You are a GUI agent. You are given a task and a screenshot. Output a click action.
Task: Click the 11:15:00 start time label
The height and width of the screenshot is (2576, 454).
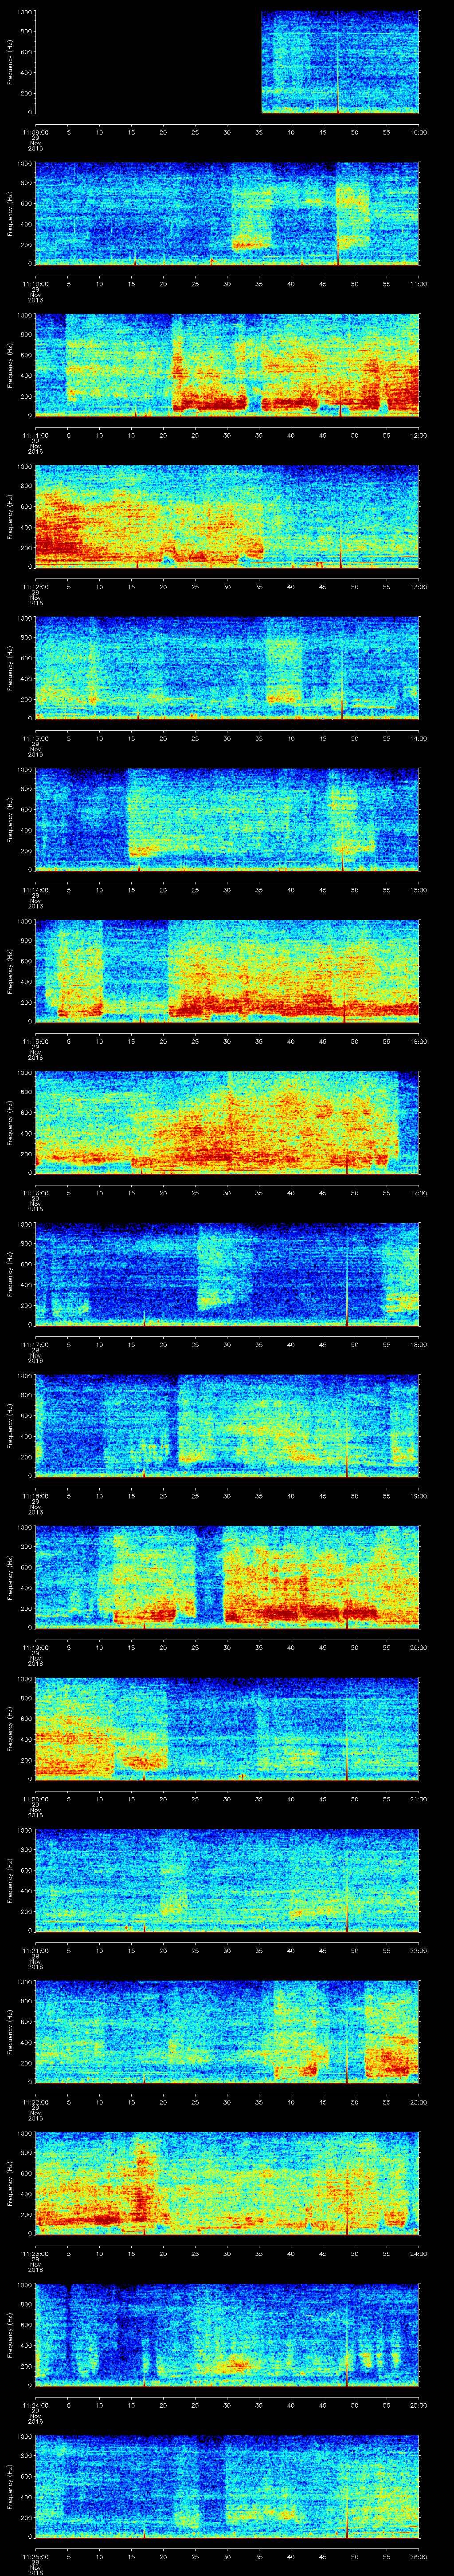coord(35,1041)
